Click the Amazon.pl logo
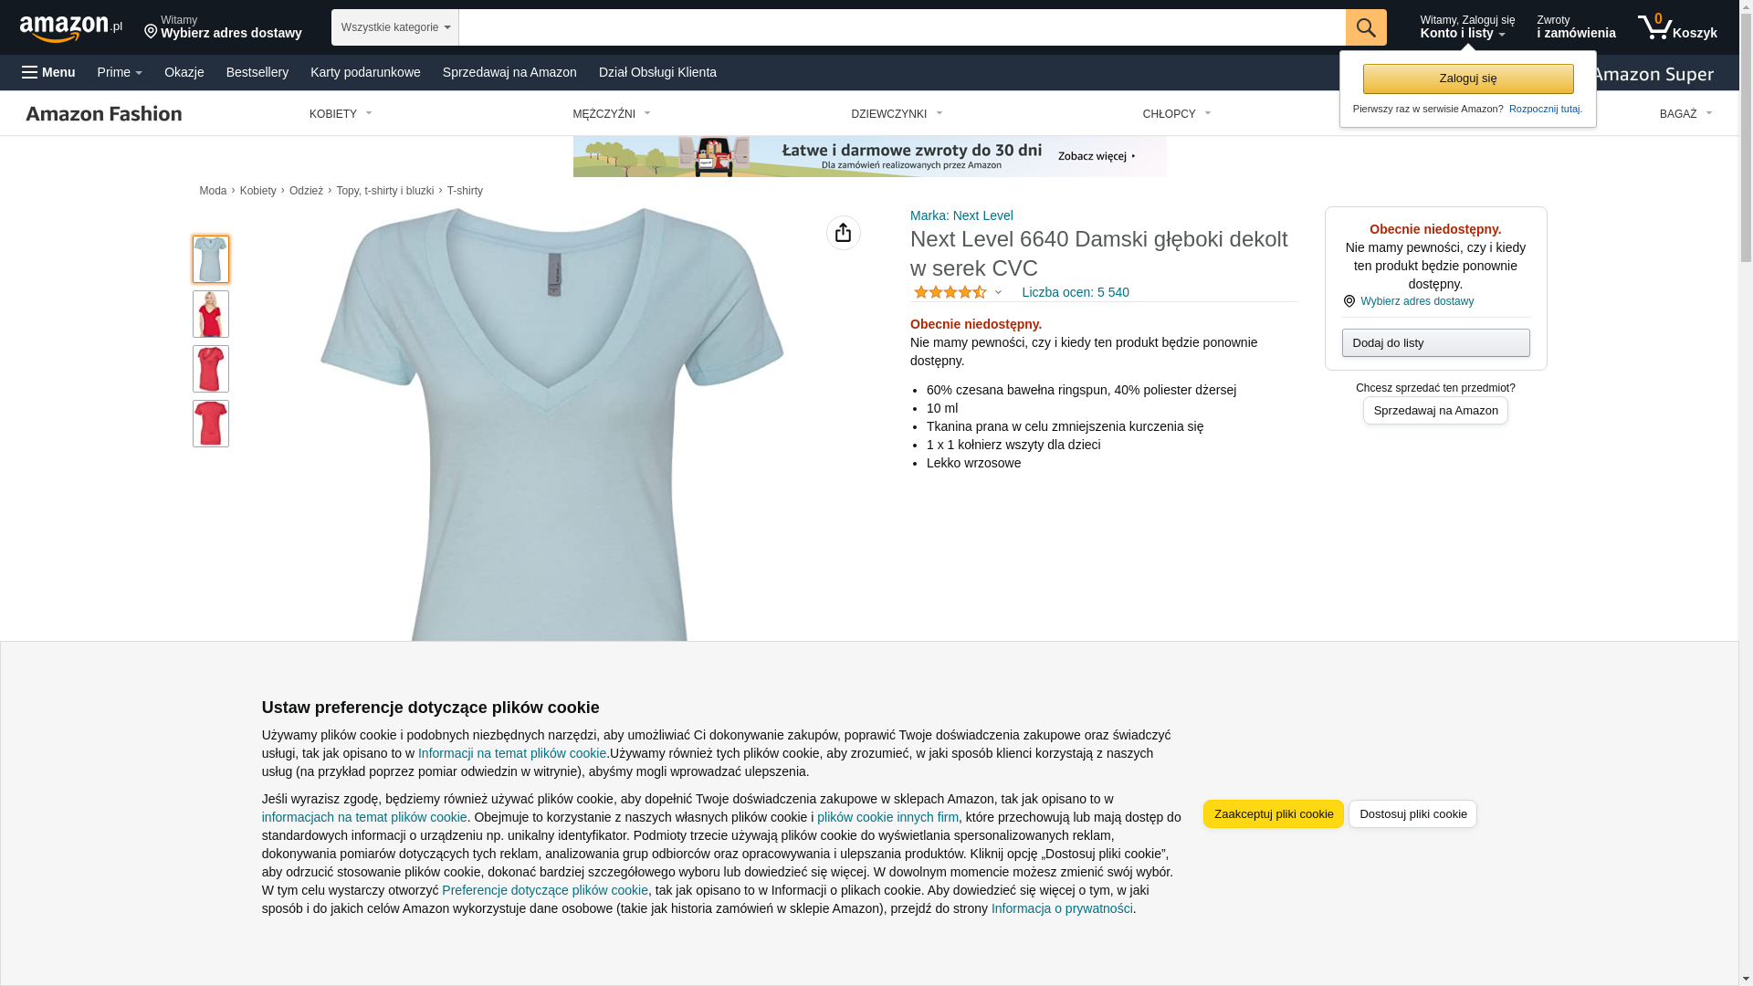 [x=70, y=27]
